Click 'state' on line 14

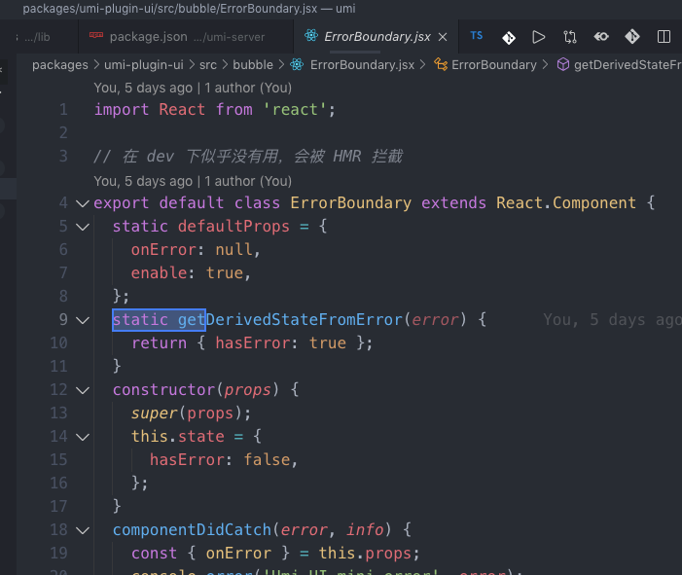(201, 436)
